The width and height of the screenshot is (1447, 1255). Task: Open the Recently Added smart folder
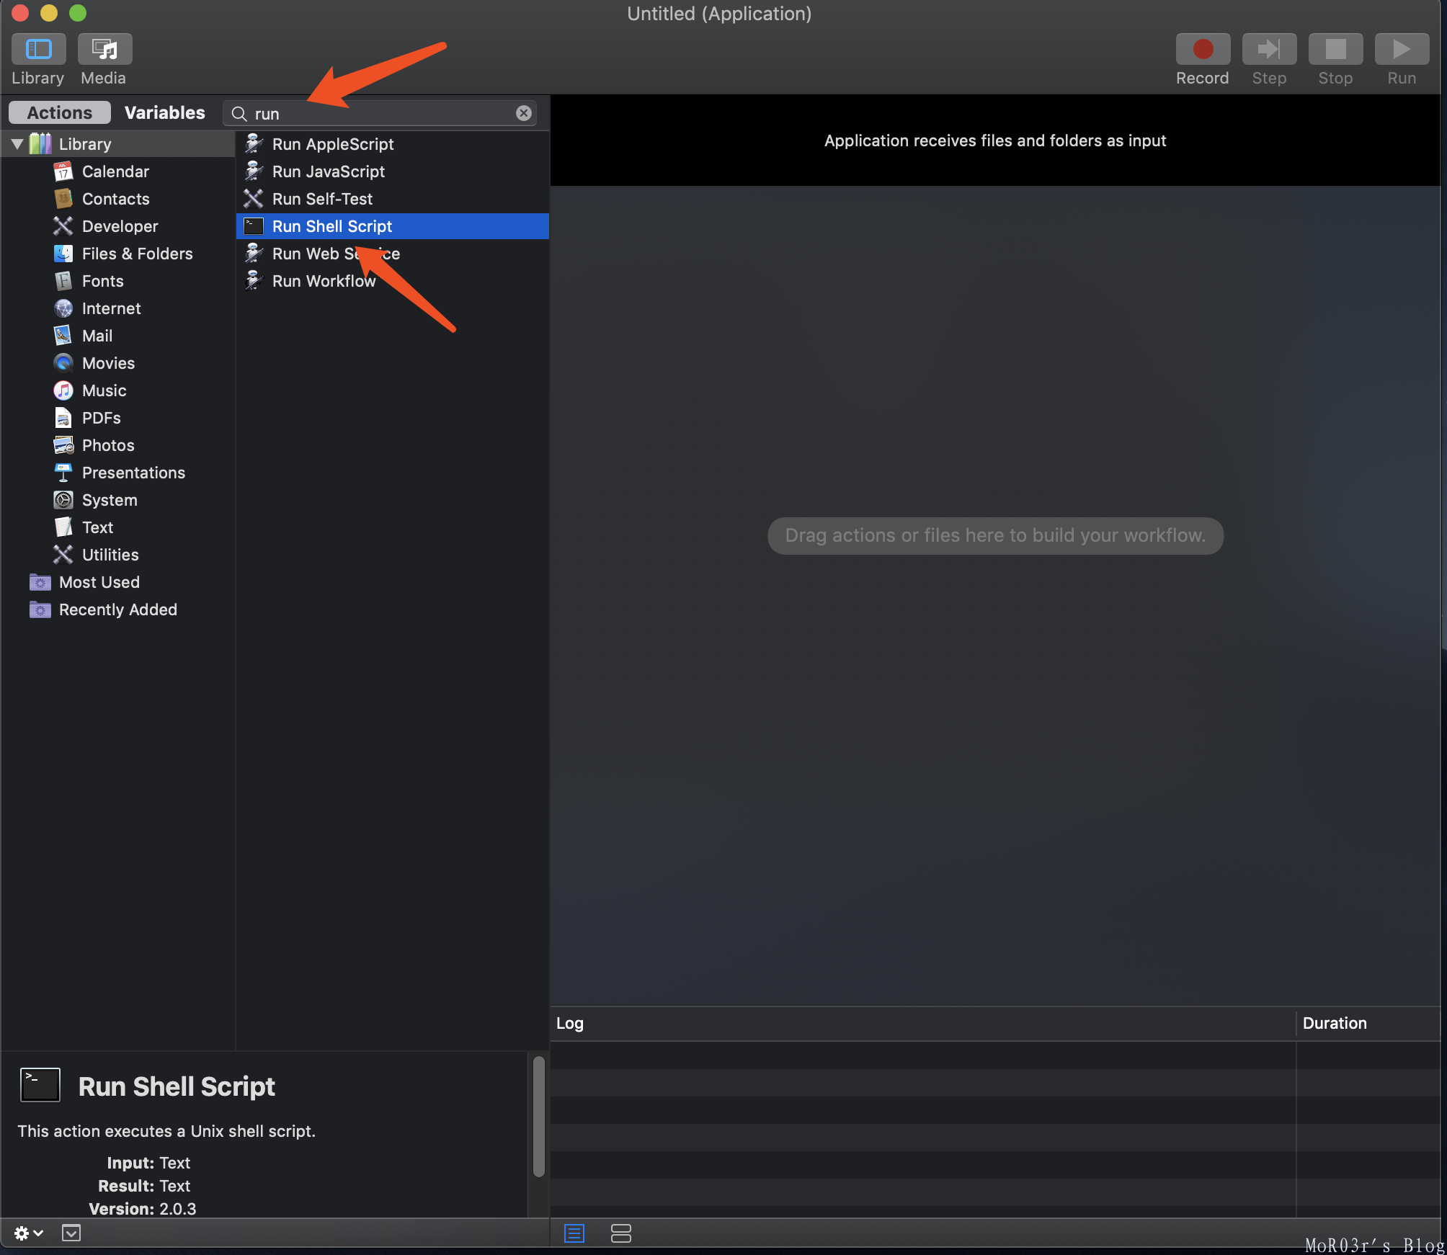coord(118,609)
